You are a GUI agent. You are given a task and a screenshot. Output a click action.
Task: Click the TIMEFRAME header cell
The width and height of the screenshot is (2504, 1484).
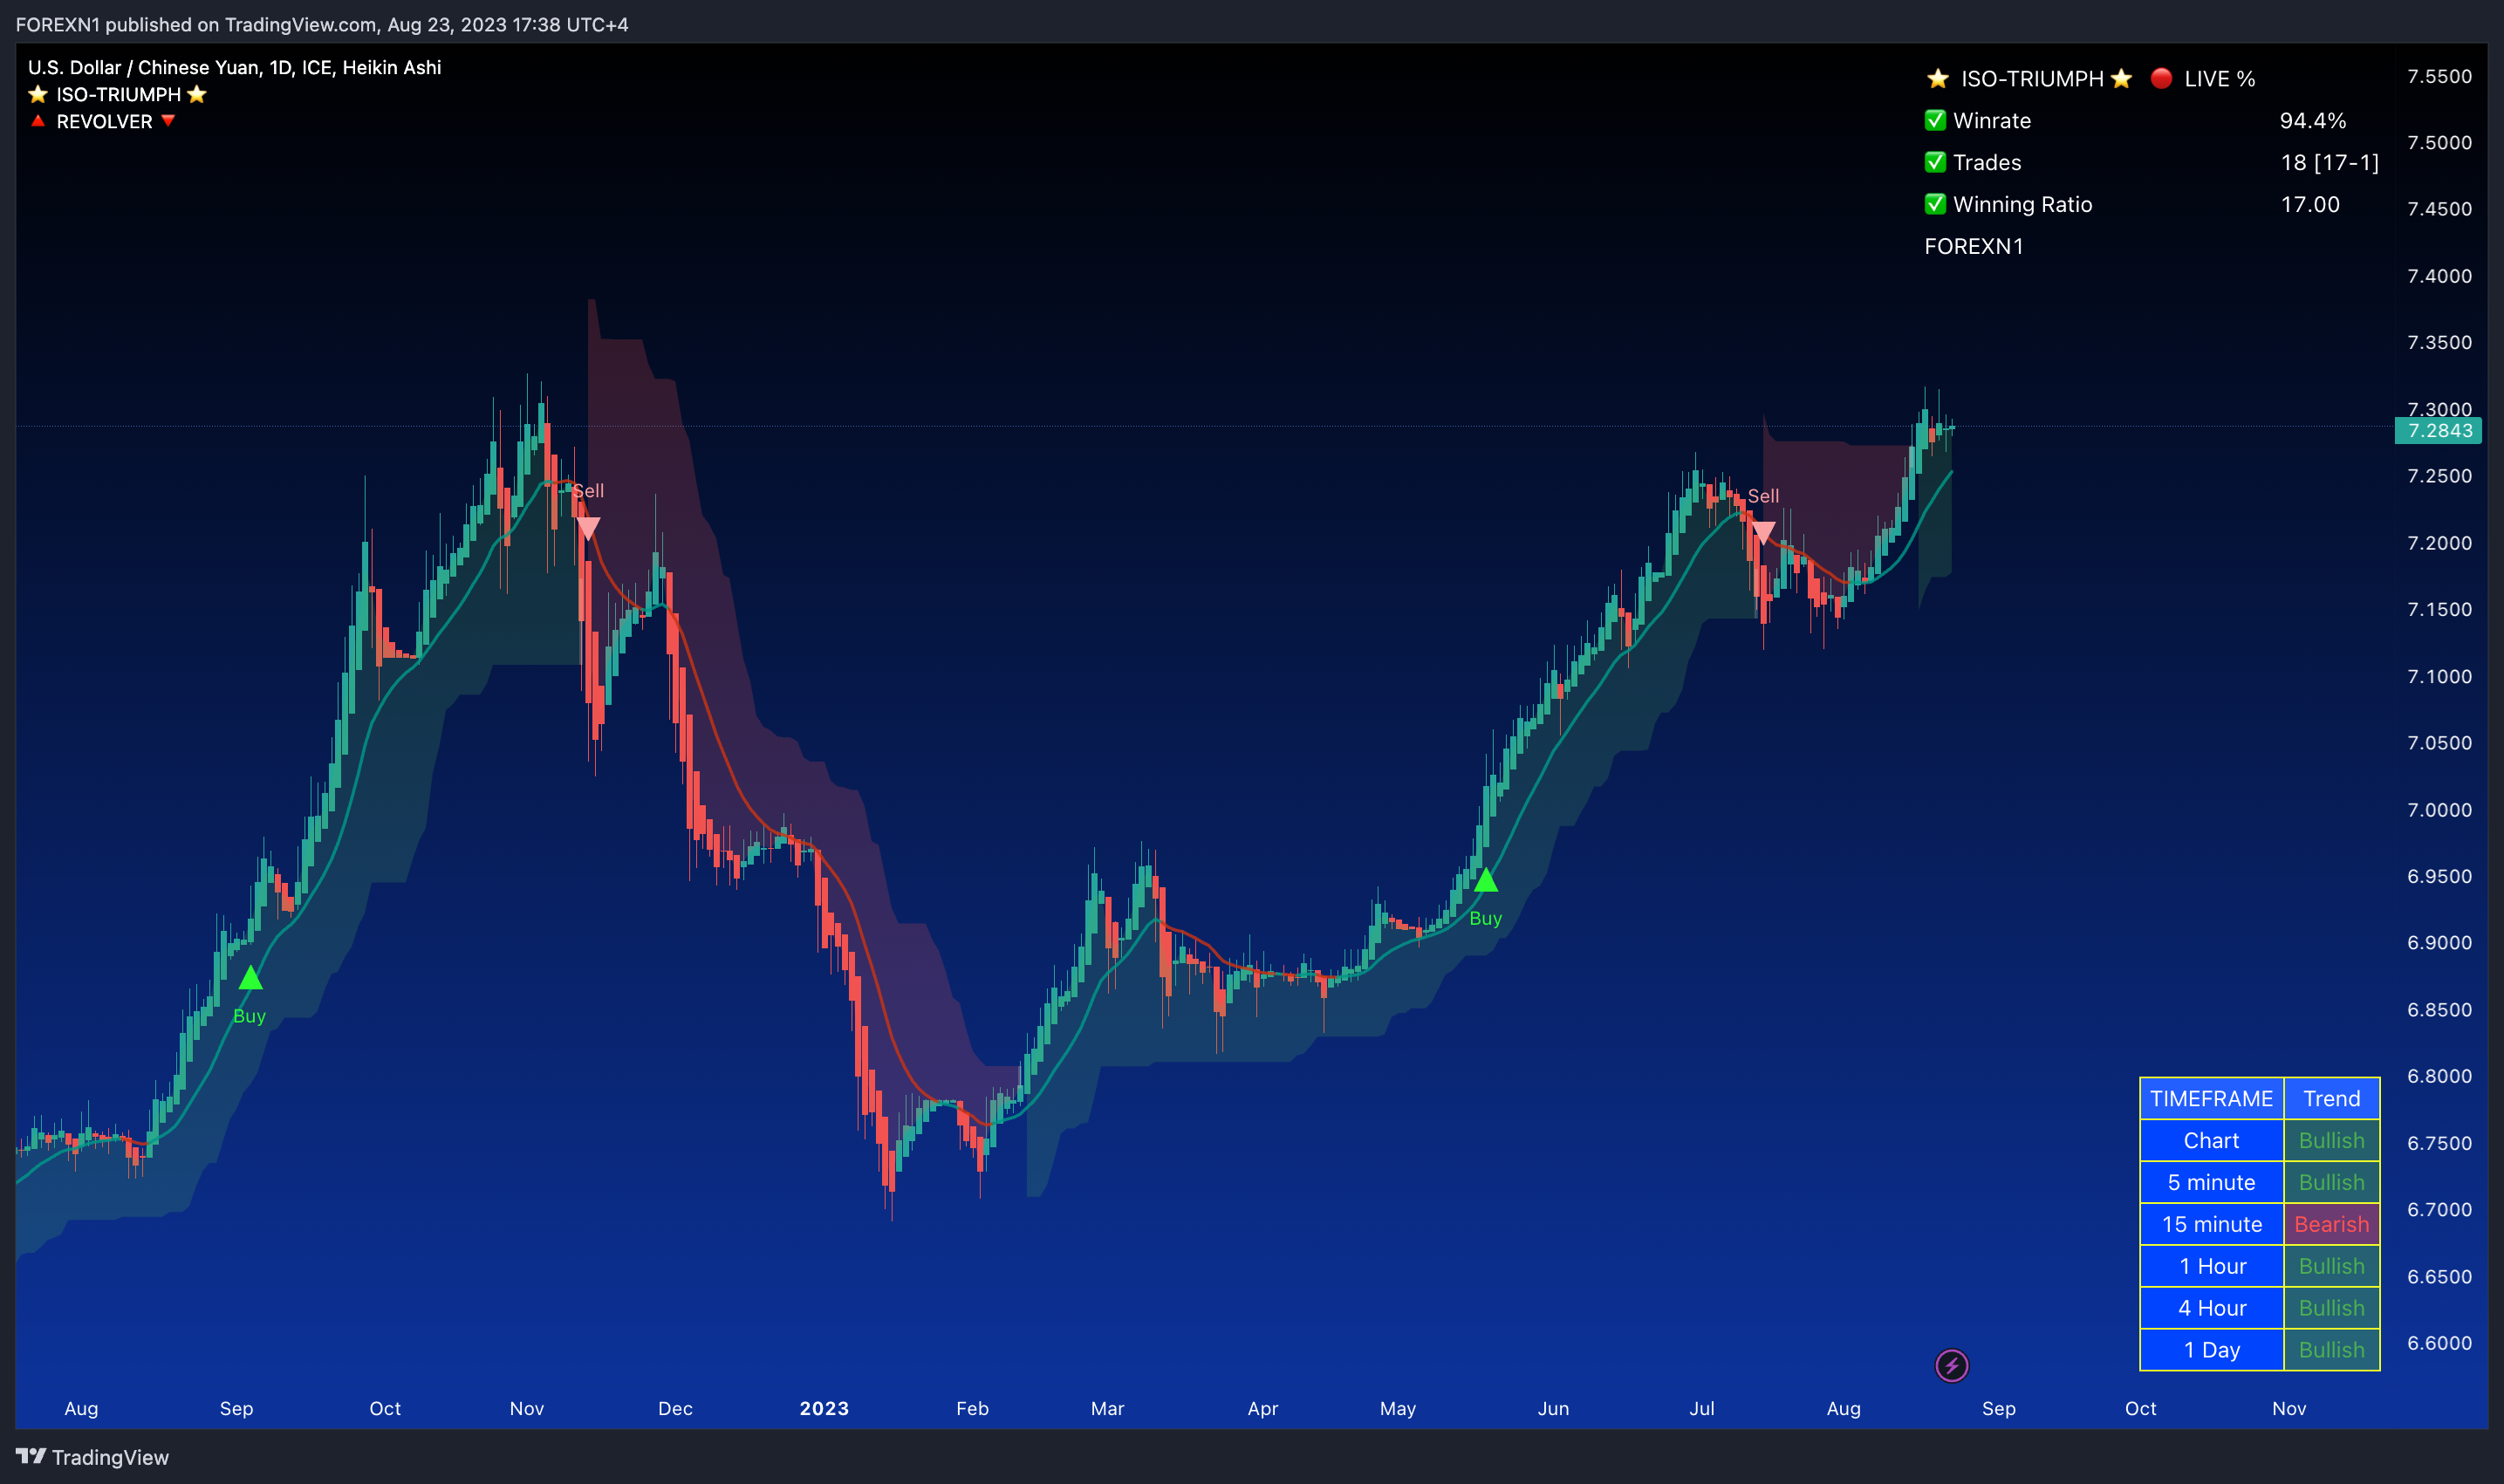click(2211, 1098)
